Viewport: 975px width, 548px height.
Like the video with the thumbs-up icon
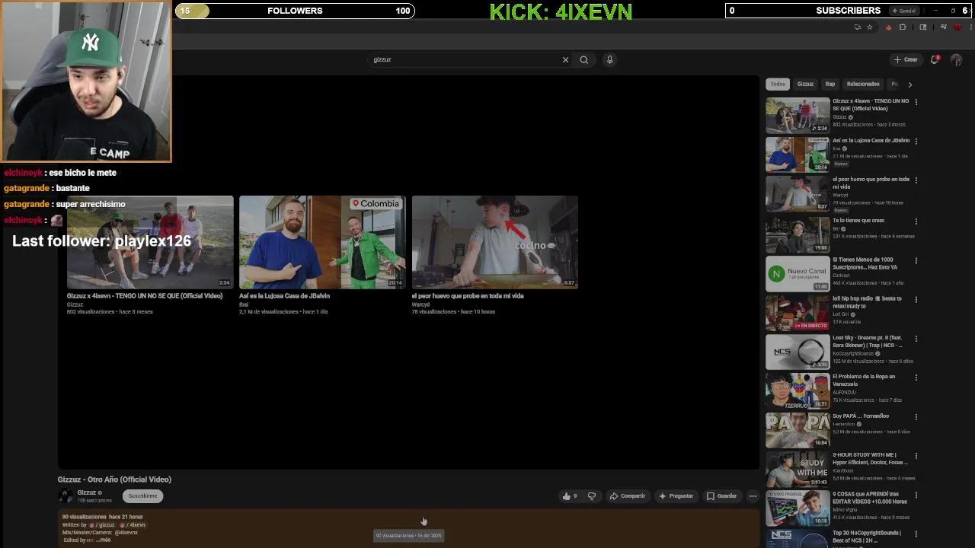point(566,496)
